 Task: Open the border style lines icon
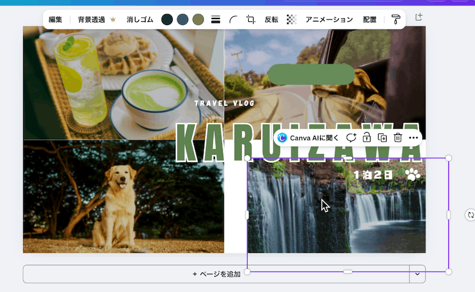click(x=216, y=20)
